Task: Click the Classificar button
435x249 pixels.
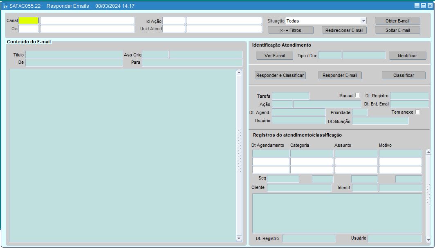Action: [404, 75]
